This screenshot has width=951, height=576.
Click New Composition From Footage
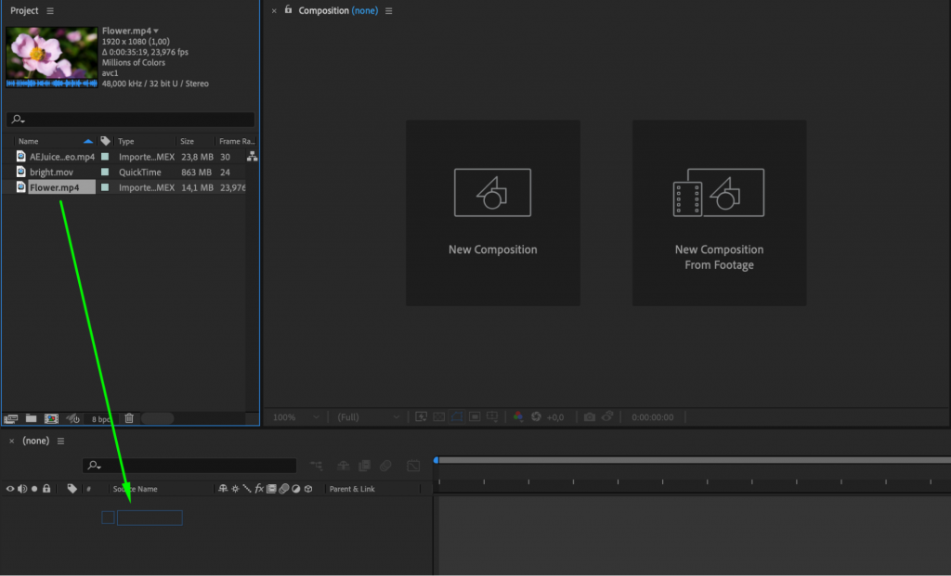coord(719,211)
